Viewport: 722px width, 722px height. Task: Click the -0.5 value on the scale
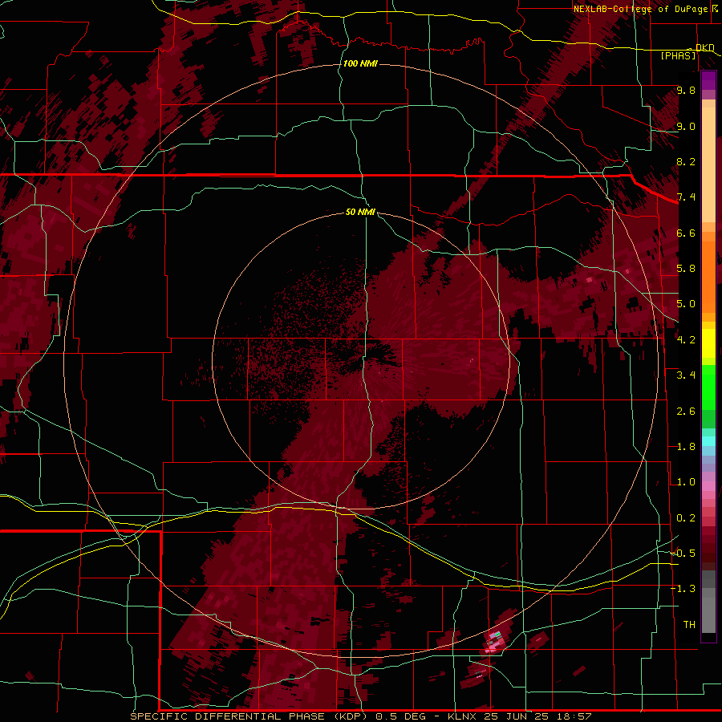683,554
